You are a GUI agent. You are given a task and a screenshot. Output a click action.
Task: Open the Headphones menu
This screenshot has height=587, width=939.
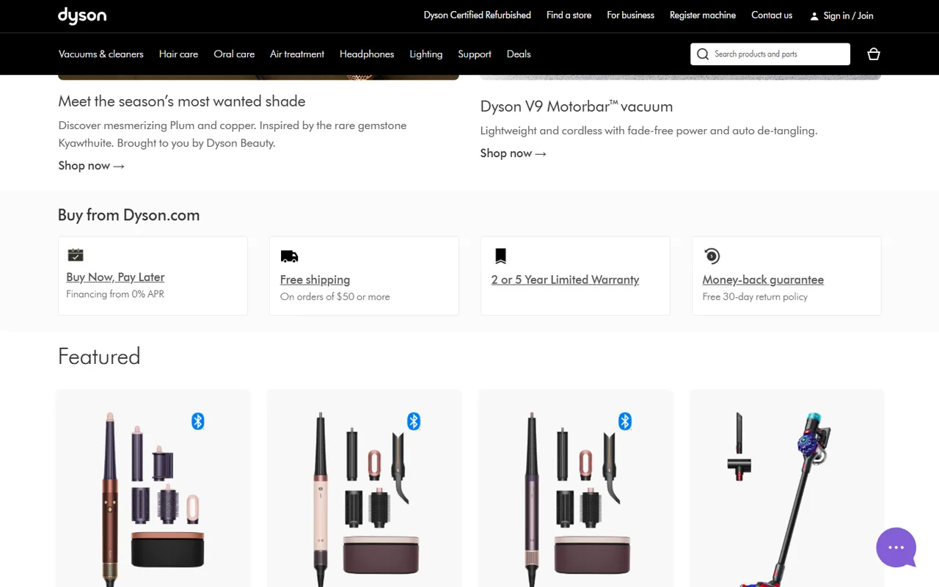click(367, 54)
